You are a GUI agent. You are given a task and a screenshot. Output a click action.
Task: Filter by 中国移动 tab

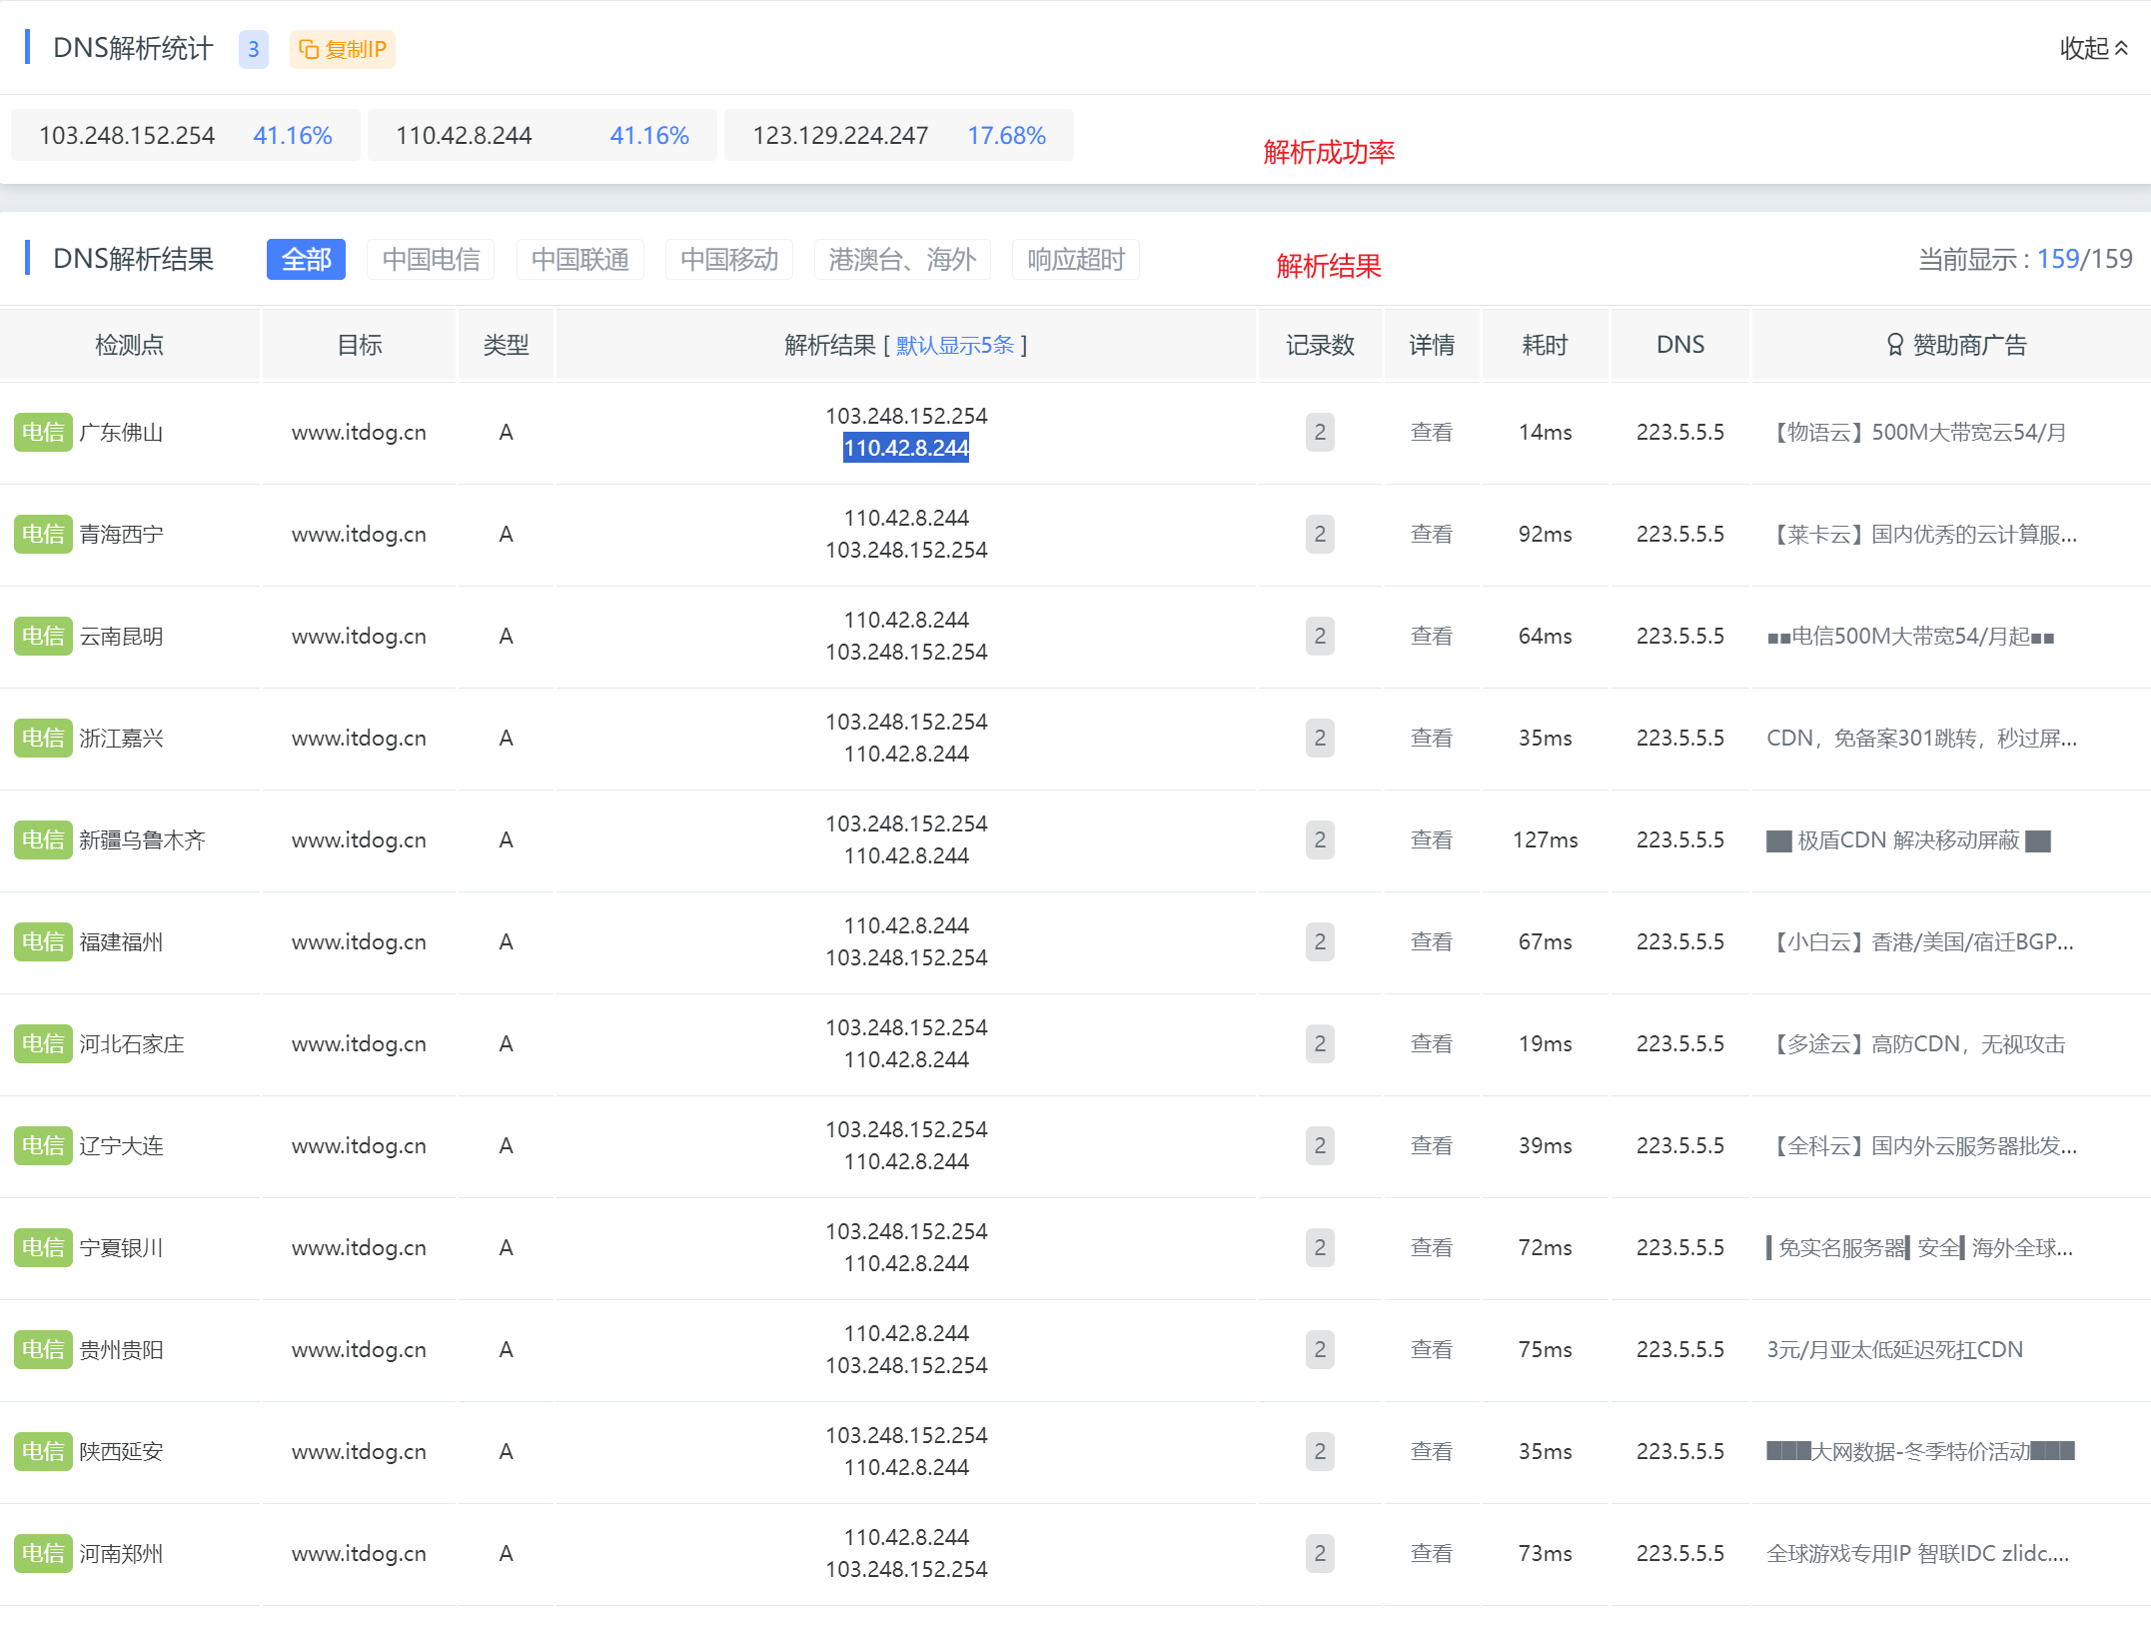coord(728,260)
